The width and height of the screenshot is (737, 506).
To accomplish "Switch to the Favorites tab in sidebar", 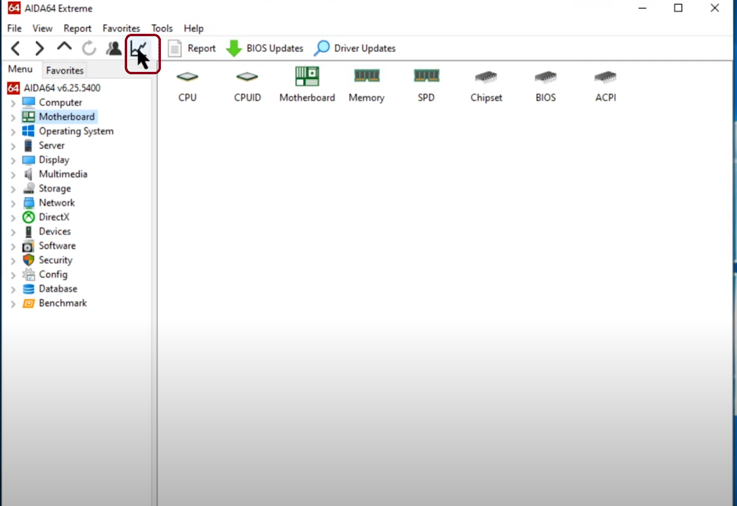I will click(x=65, y=70).
